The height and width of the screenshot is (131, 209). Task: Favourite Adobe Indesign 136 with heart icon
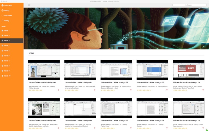[x=95, y=128]
